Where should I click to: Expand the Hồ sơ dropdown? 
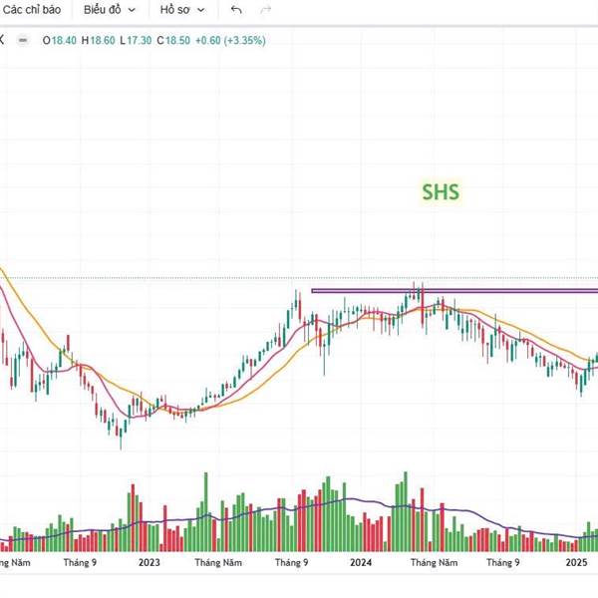point(182,10)
